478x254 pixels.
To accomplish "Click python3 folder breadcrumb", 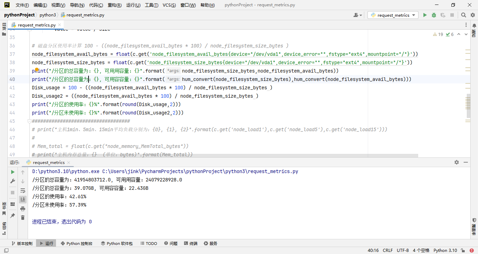I will [48, 15].
